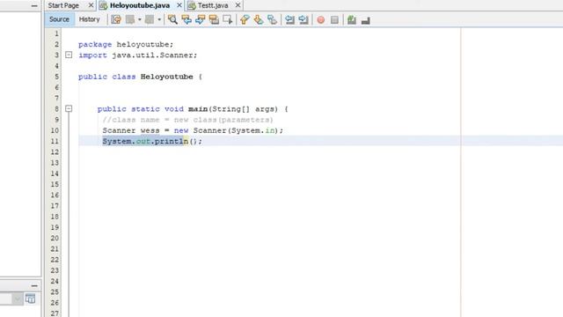Place the cursor in 'package heloyoutube;' line
Viewport: 563px width, 317px height.
click(x=126, y=44)
